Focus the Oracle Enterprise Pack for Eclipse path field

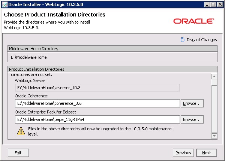(x=97, y=119)
